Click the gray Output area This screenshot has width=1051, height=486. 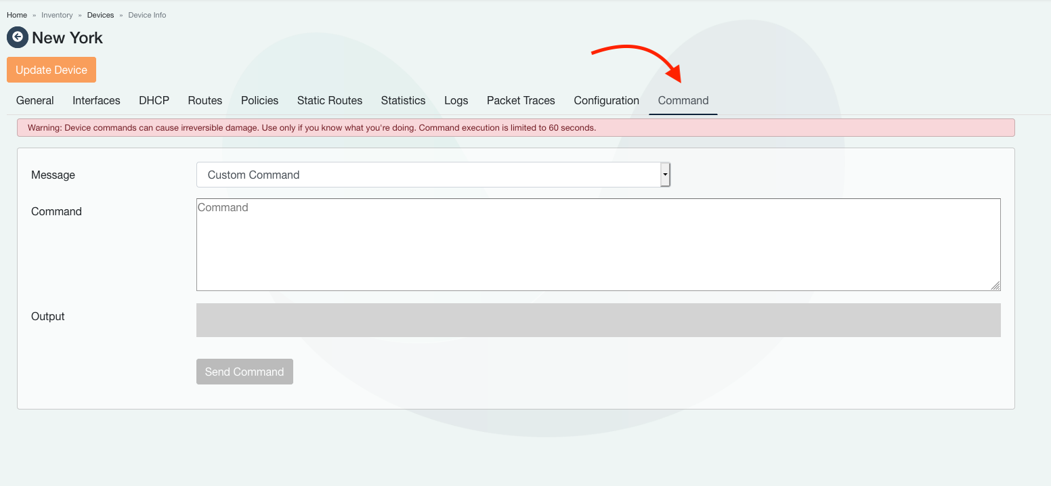(x=598, y=320)
